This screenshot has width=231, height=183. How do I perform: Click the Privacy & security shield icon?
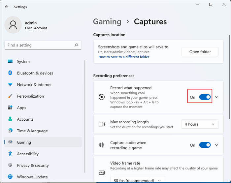pos(10,166)
